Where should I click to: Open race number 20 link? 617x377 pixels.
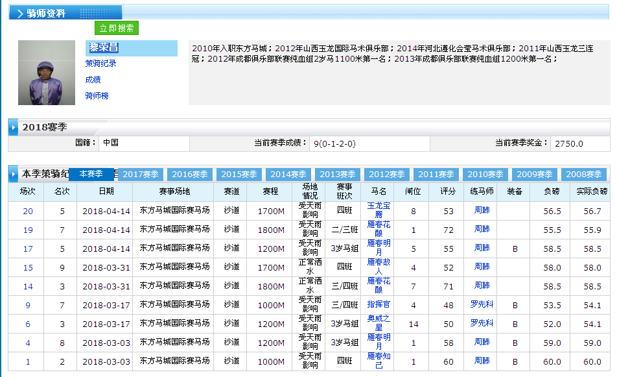(x=28, y=211)
